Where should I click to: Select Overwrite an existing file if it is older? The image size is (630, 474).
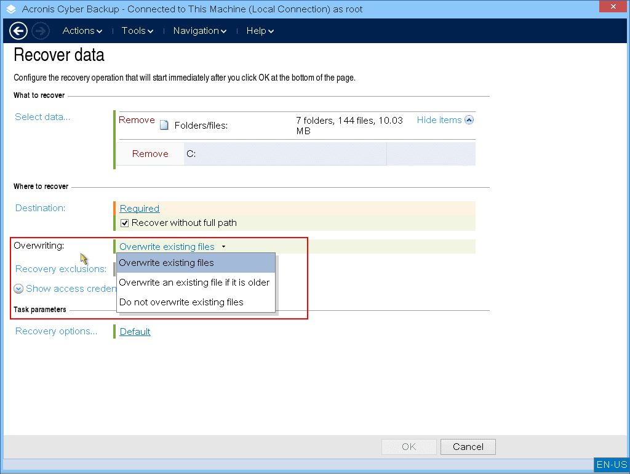tap(194, 283)
